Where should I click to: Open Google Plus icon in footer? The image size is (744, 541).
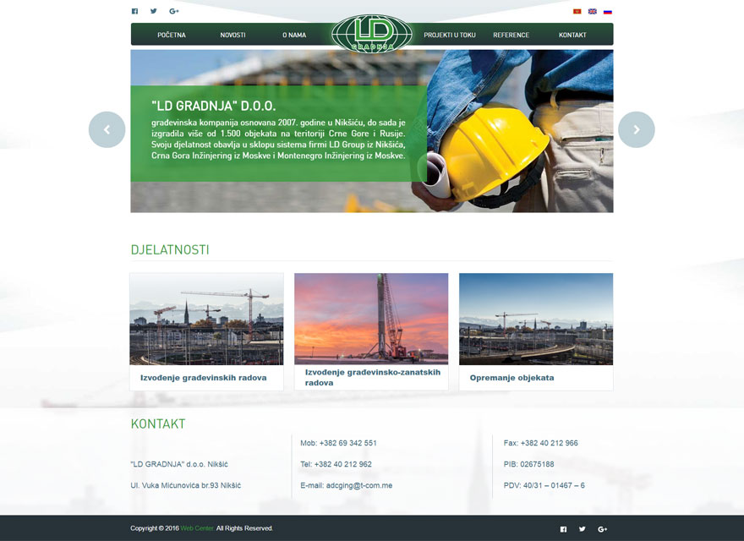[x=603, y=529]
